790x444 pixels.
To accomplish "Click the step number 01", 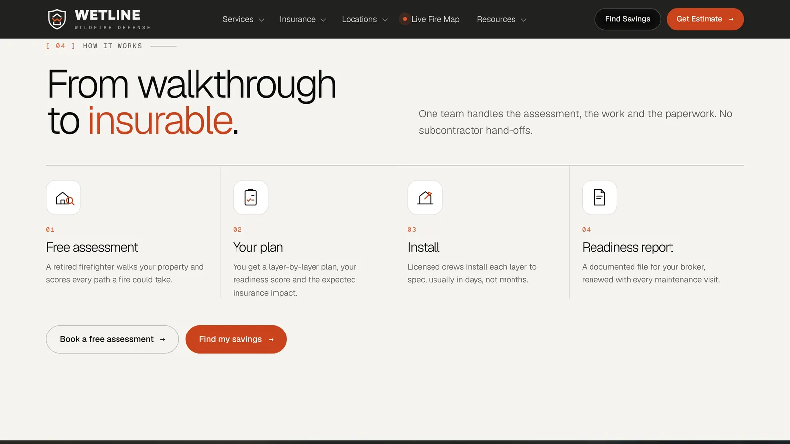I will coord(50,230).
